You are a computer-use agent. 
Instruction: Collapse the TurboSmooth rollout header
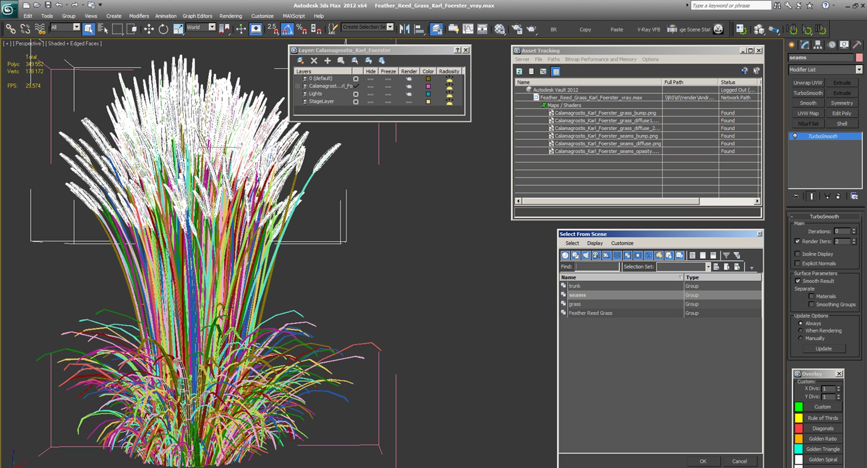point(824,216)
